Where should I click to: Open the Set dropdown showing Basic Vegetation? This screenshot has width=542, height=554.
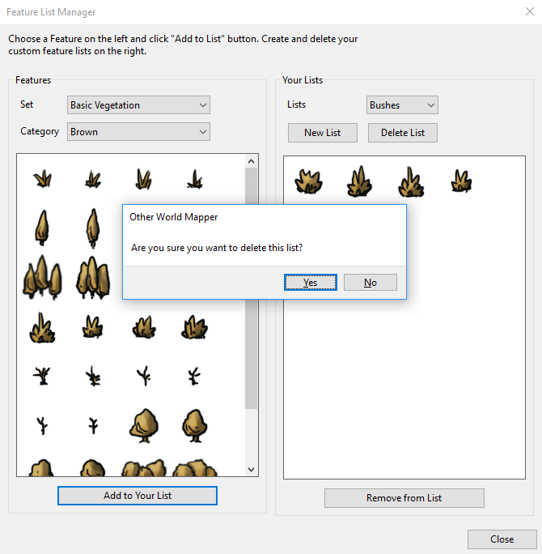coord(138,105)
